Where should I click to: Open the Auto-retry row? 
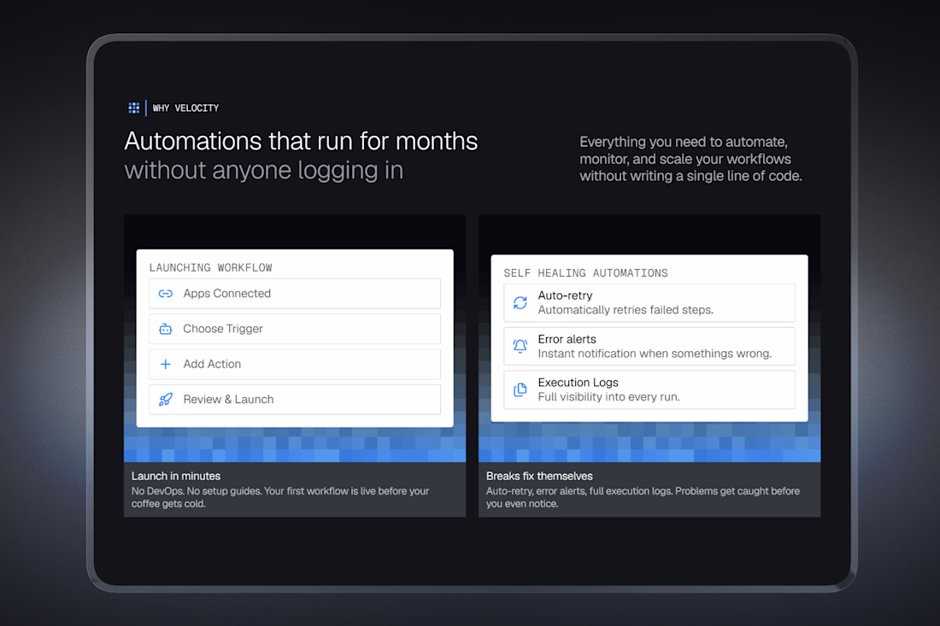click(649, 302)
